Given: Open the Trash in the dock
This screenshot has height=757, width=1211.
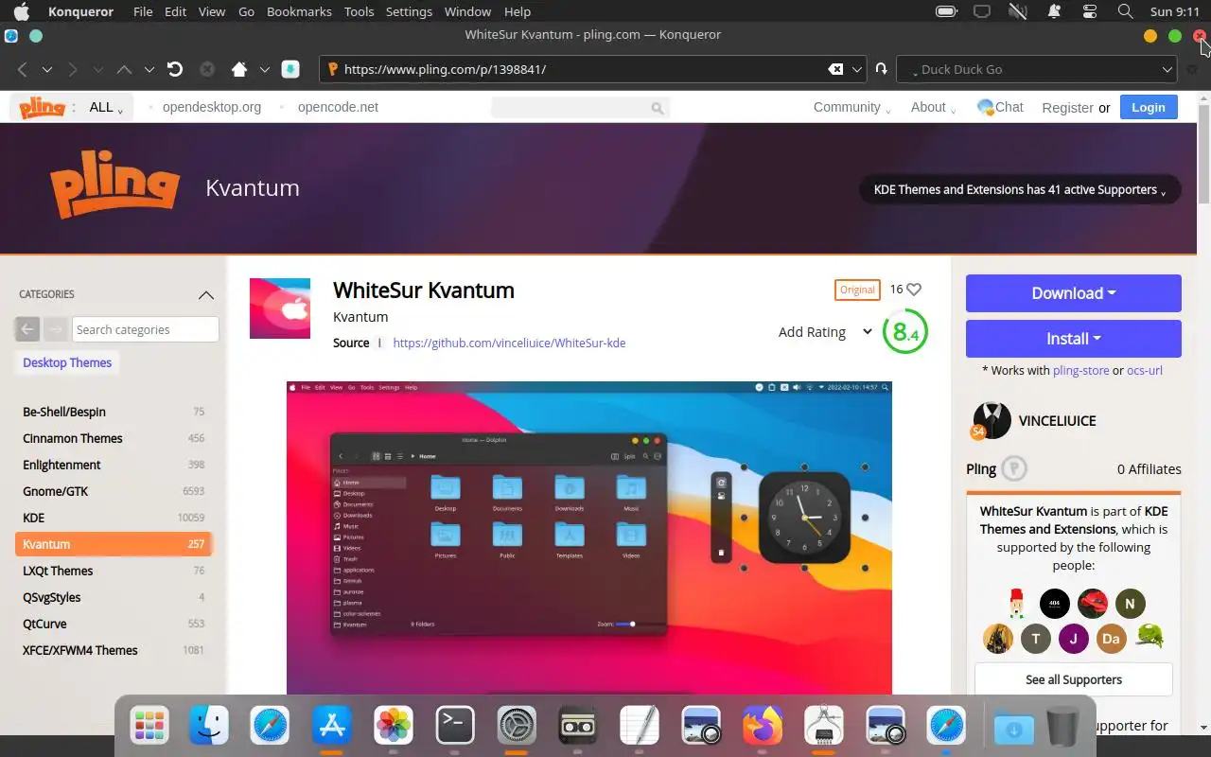Looking at the screenshot, I should (1062, 726).
